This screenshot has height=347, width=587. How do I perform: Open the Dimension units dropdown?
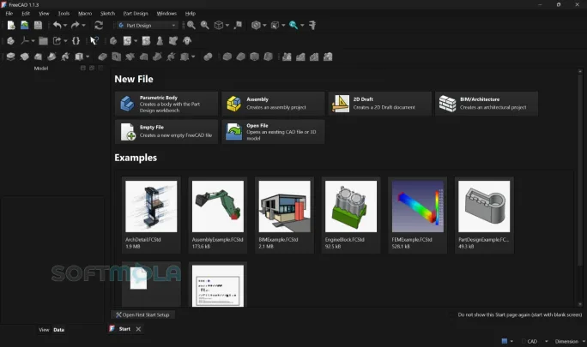570,341
